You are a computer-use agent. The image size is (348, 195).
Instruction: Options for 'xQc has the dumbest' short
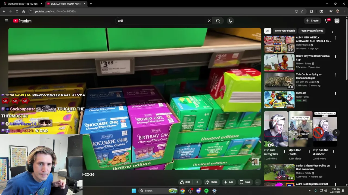tap(334, 151)
